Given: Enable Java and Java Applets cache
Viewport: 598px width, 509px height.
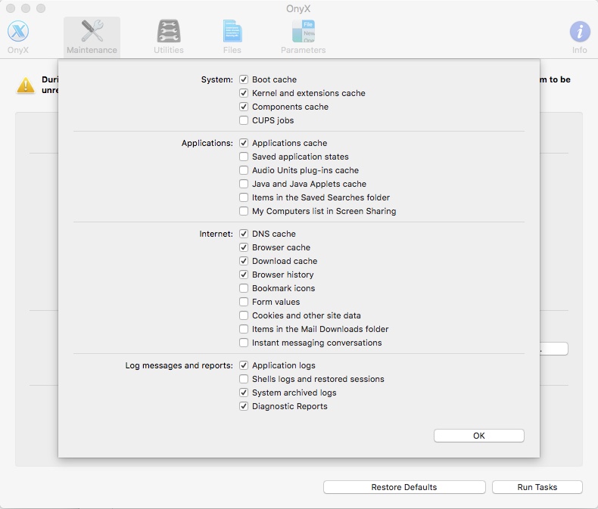Looking at the screenshot, I should 244,184.
